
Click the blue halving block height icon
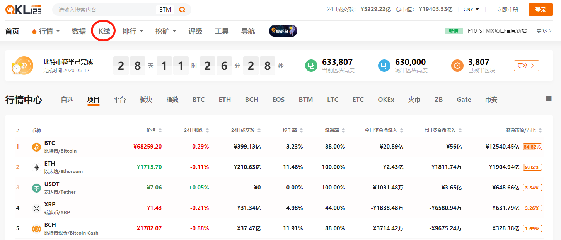384,66
